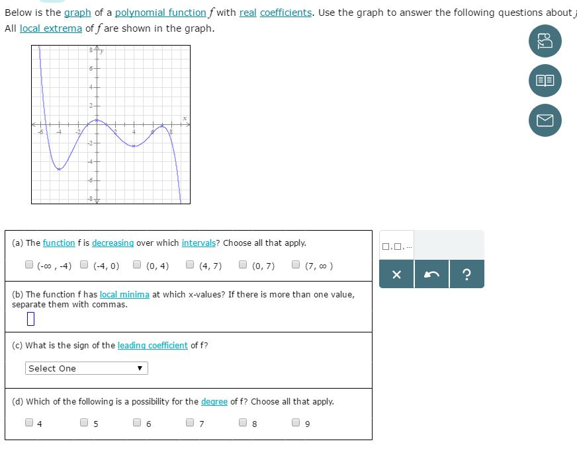Check degree 6 as a possibility
577x462 pixels.
click(137, 422)
